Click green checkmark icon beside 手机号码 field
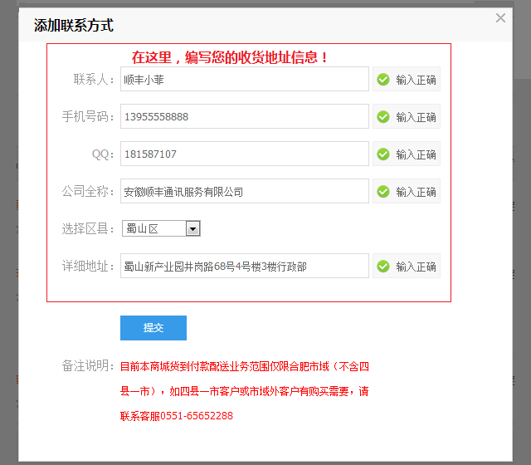Viewport: 531px width, 465px height. pyautogui.click(x=383, y=117)
